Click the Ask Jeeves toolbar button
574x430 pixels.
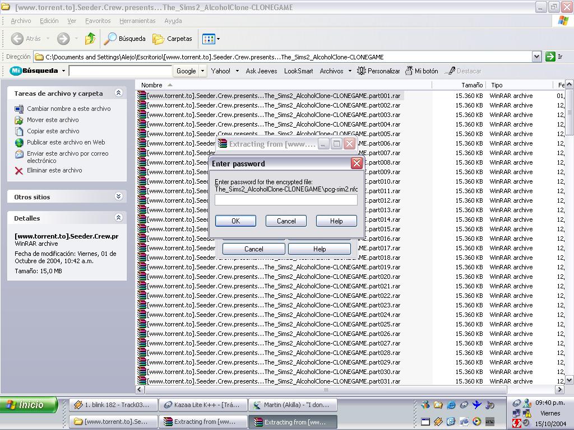point(261,71)
